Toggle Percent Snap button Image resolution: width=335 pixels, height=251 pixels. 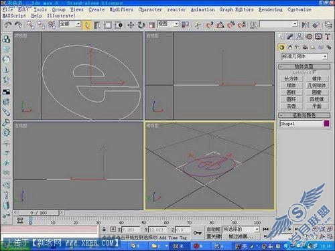[x=231, y=25]
